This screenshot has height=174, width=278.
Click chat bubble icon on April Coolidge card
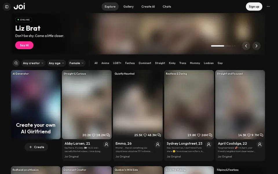261,135
